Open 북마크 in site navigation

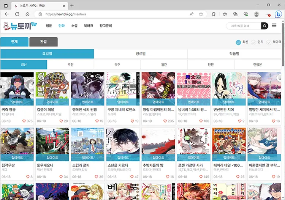89,26
